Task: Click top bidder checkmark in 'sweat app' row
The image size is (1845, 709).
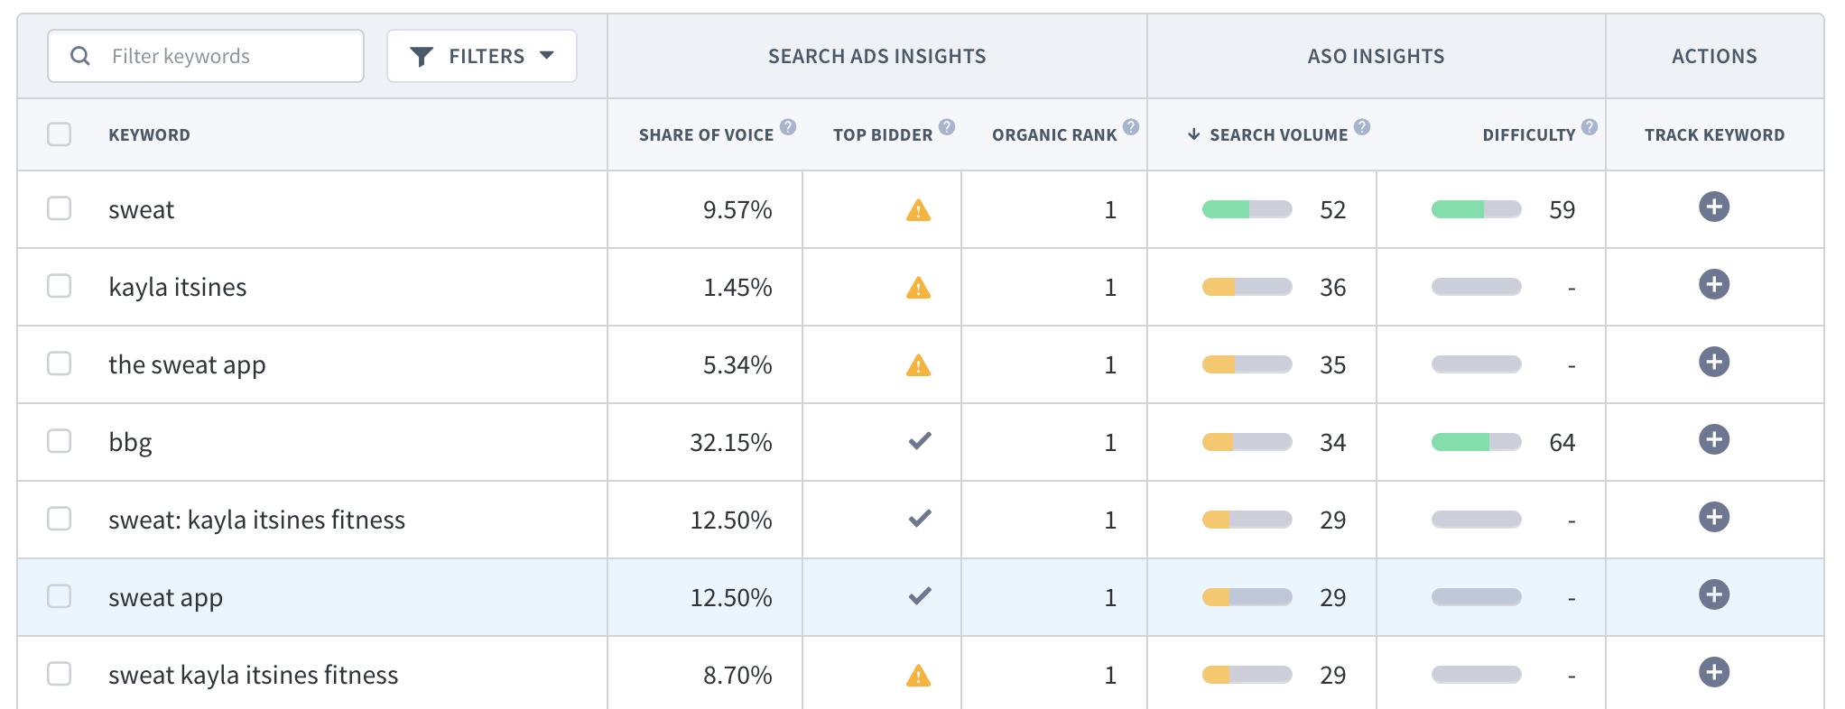Action: tap(920, 596)
